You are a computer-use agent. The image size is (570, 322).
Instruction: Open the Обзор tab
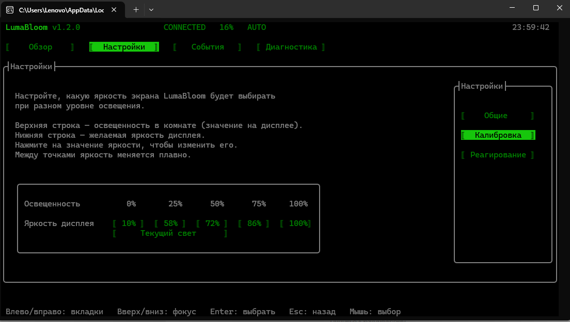(x=40, y=47)
